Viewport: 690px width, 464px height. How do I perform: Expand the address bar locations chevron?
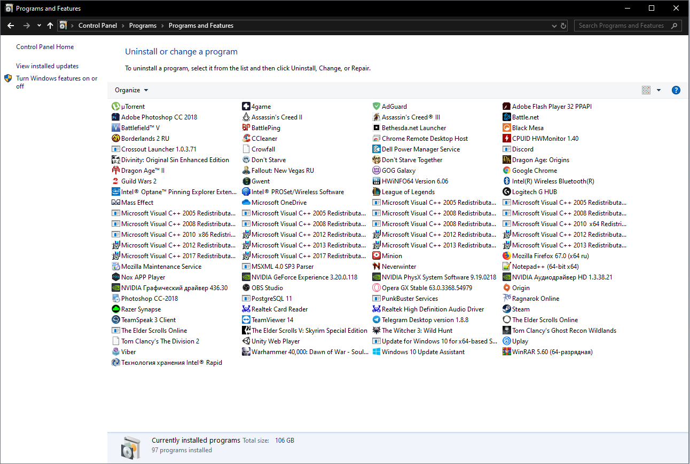pos(554,26)
